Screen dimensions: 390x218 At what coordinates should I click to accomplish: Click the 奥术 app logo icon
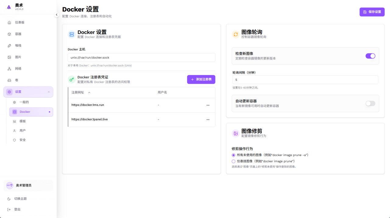click(9, 7)
